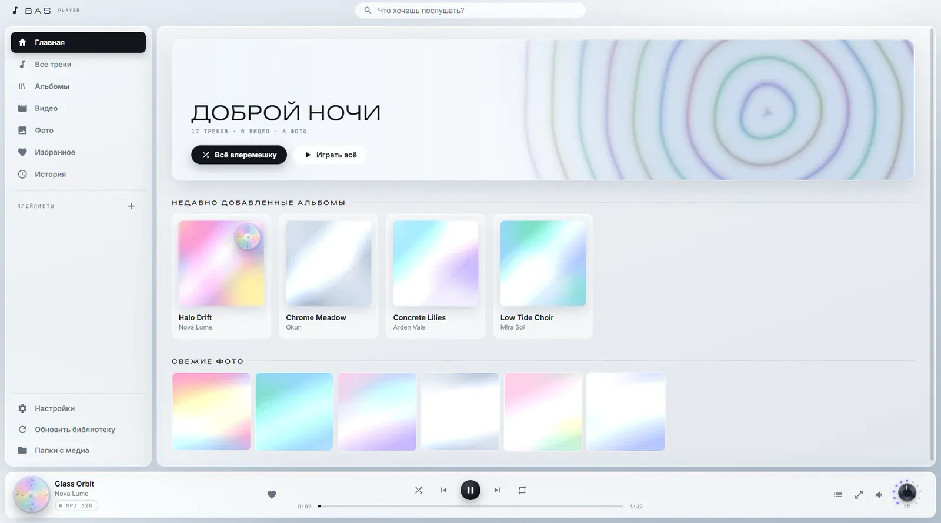Viewport: 941px width, 523px height.
Task: Mute the audio with speaker icon
Action: tap(879, 495)
